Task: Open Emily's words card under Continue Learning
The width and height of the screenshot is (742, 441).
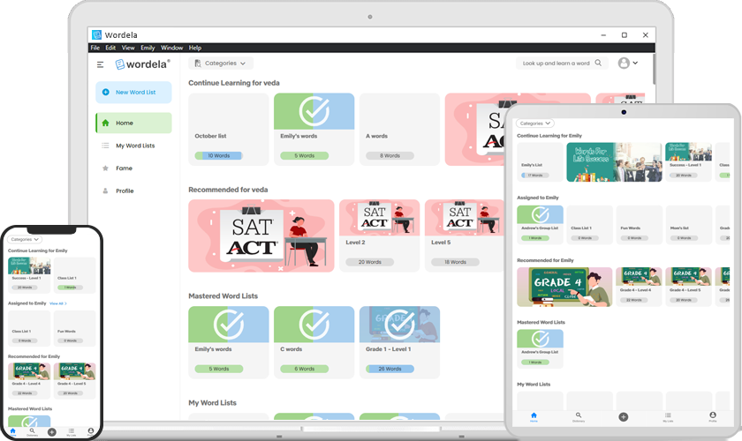Action: (314, 129)
